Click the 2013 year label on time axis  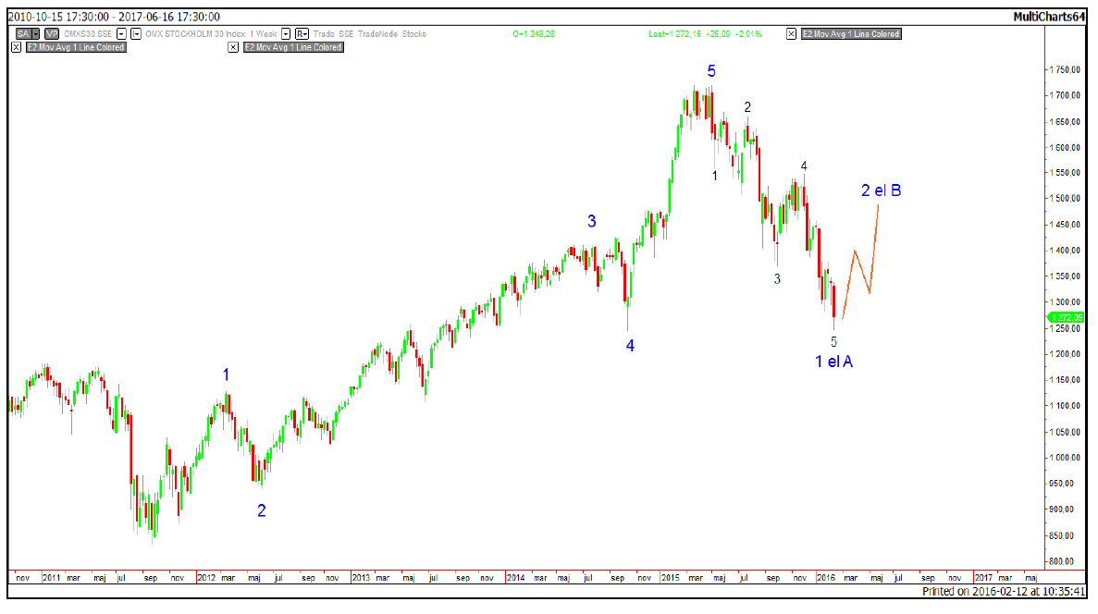click(362, 578)
